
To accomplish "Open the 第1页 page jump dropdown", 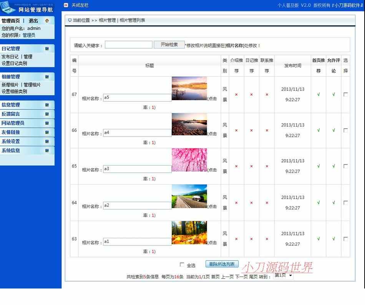I will [283, 275].
